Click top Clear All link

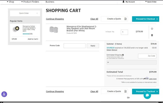94,19
